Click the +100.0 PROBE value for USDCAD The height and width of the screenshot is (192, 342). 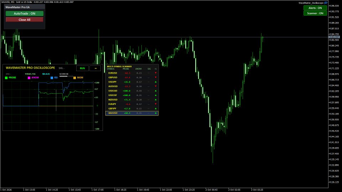pos(126,91)
